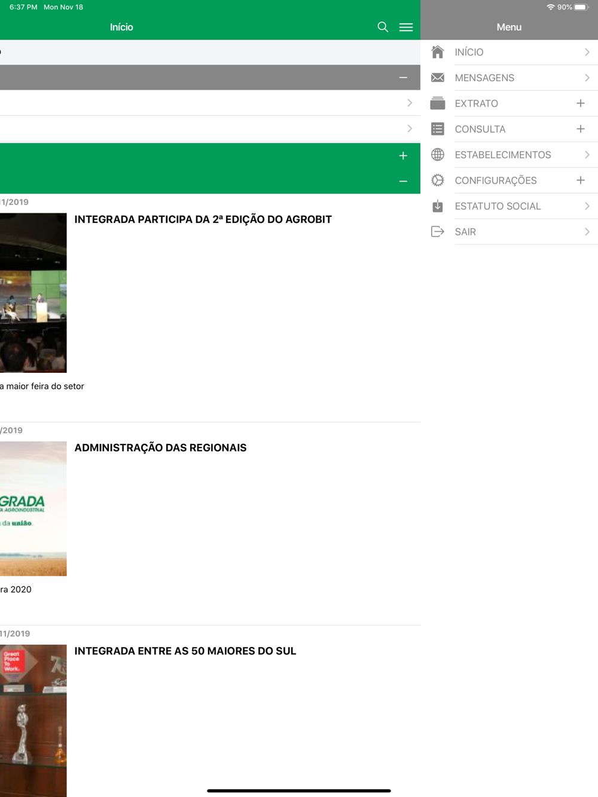The image size is (598, 797).
Task: Open the AGROBIT news headline
Action: coord(203,219)
